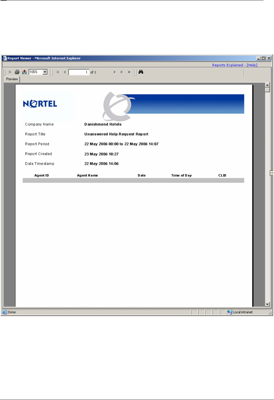Jump to last report page
Screen dimensions: 274x400
[122, 72]
